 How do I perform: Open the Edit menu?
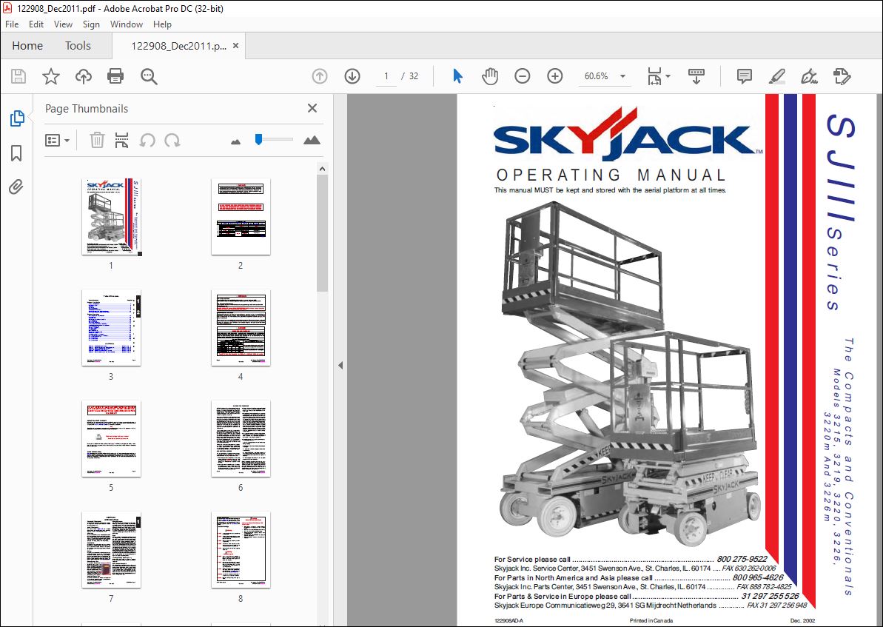click(36, 24)
